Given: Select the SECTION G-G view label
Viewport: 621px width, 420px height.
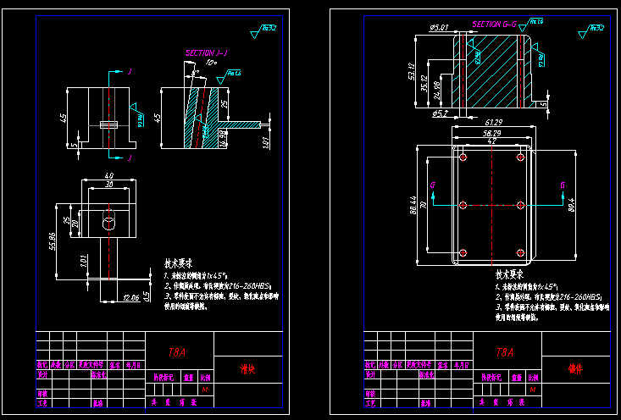Looking at the screenshot, I should click(x=494, y=25).
